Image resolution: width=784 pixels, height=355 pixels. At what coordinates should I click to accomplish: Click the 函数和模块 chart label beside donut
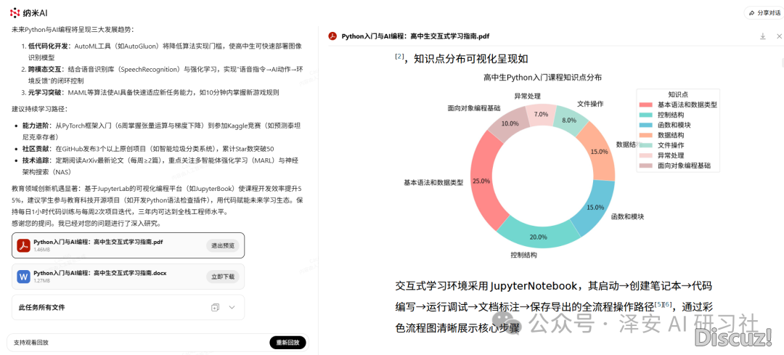627,217
